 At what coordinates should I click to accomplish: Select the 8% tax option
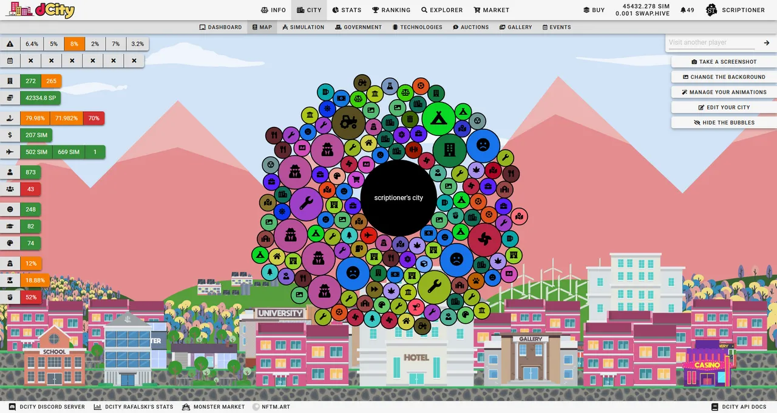click(x=74, y=44)
